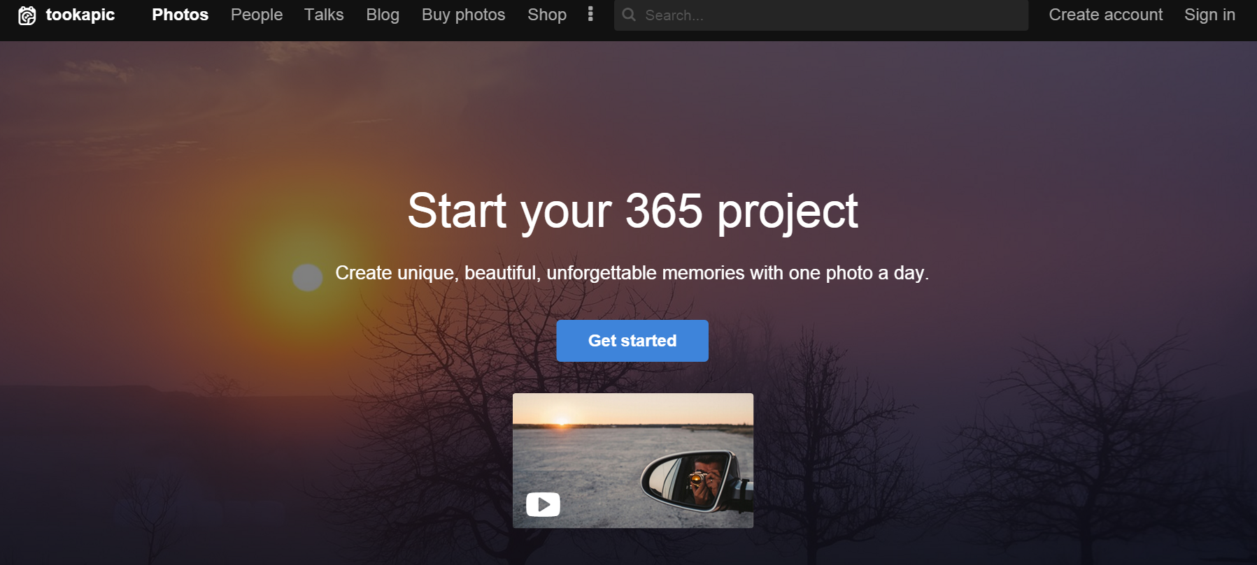The image size is (1257, 565).
Task: Click Create account
Action: [1105, 15]
